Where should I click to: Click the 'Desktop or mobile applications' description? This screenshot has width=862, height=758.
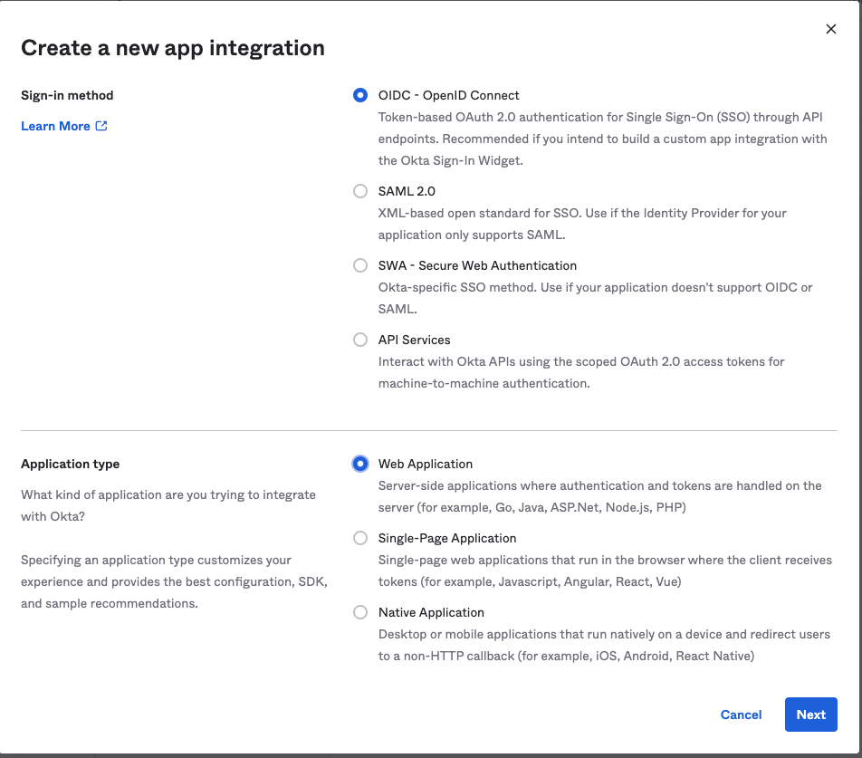click(x=604, y=645)
